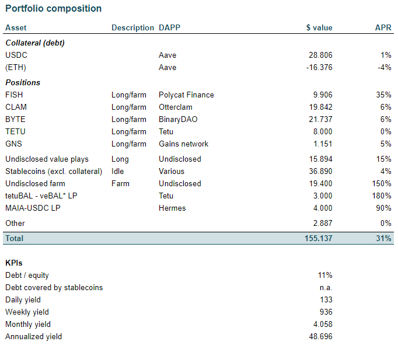Select the DAPP column header
Screen dimensions: 398x345
[x=170, y=27]
